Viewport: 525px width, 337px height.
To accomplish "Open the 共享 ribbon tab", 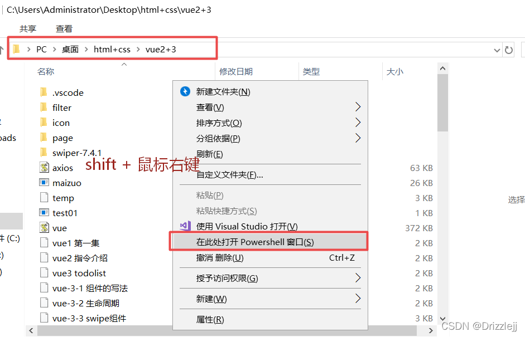I will click(28, 29).
